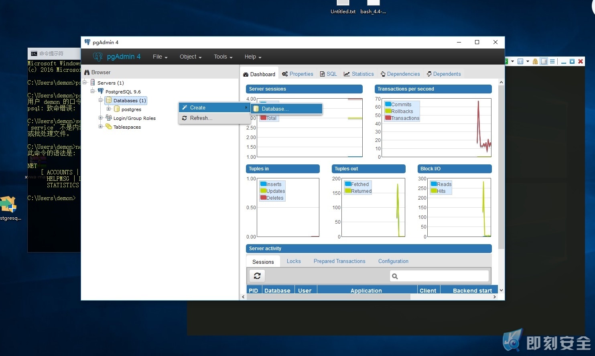
Task: Click the Commits legend color swatch
Action: click(x=388, y=104)
